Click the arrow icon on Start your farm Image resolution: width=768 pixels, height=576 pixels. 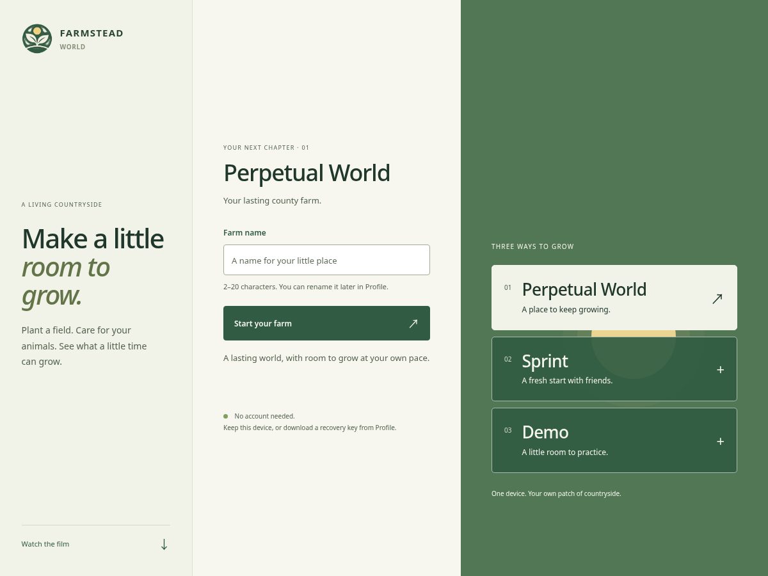click(413, 323)
